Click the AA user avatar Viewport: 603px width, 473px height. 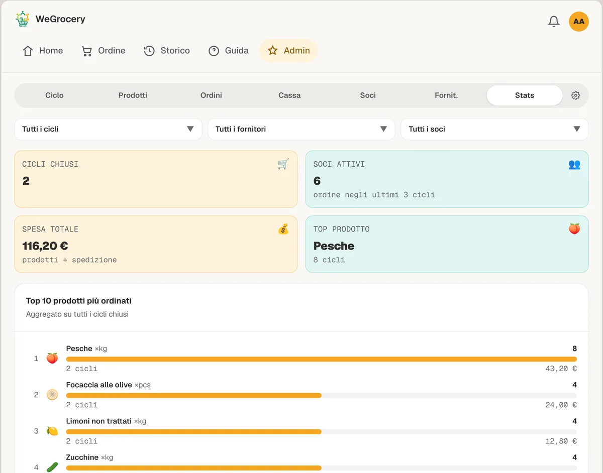point(579,22)
